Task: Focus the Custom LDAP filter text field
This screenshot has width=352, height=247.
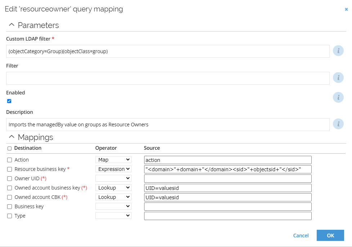Action: 168,51
